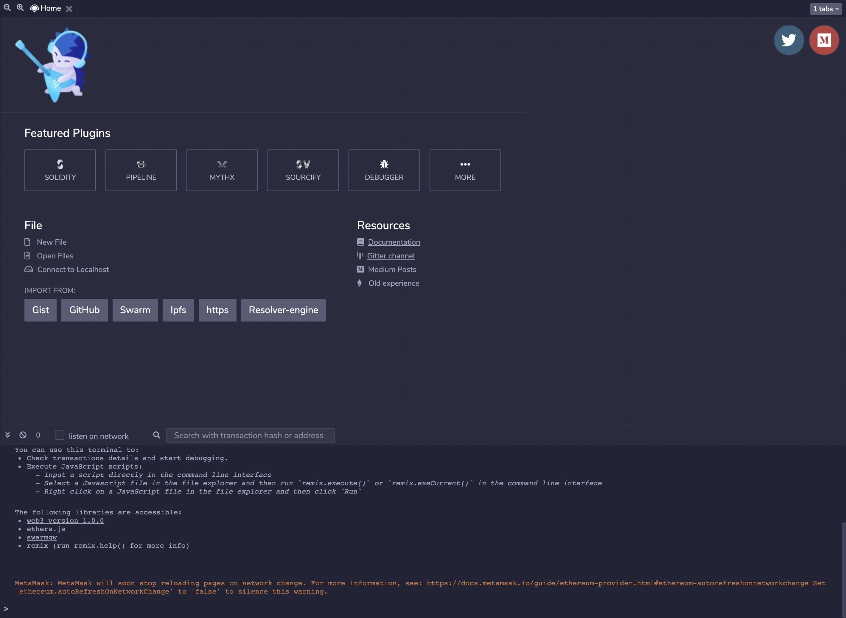The image size is (846, 618).
Task: Open the Twitter round icon
Action: (789, 40)
